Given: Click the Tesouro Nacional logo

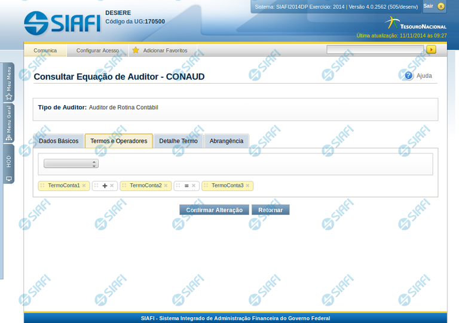Looking at the screenshot, I should (416, 23).
